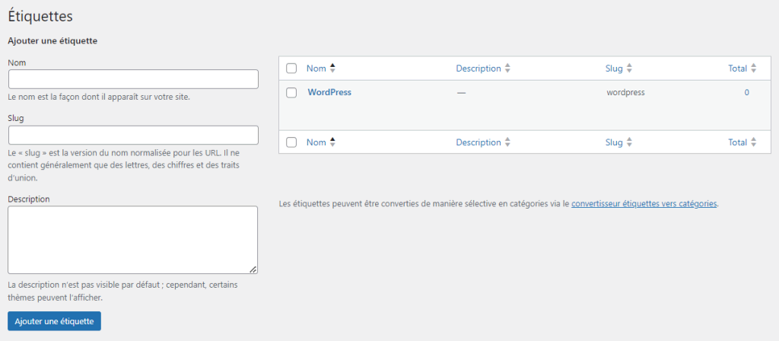Grab the Description textarea resize handle
This screenshot has width=779, height=341.
tap(253, 269)
